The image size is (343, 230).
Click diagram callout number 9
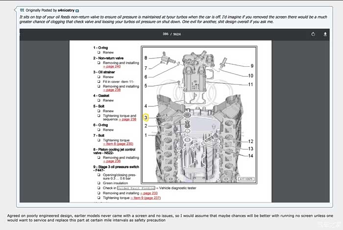click(252, 66)
